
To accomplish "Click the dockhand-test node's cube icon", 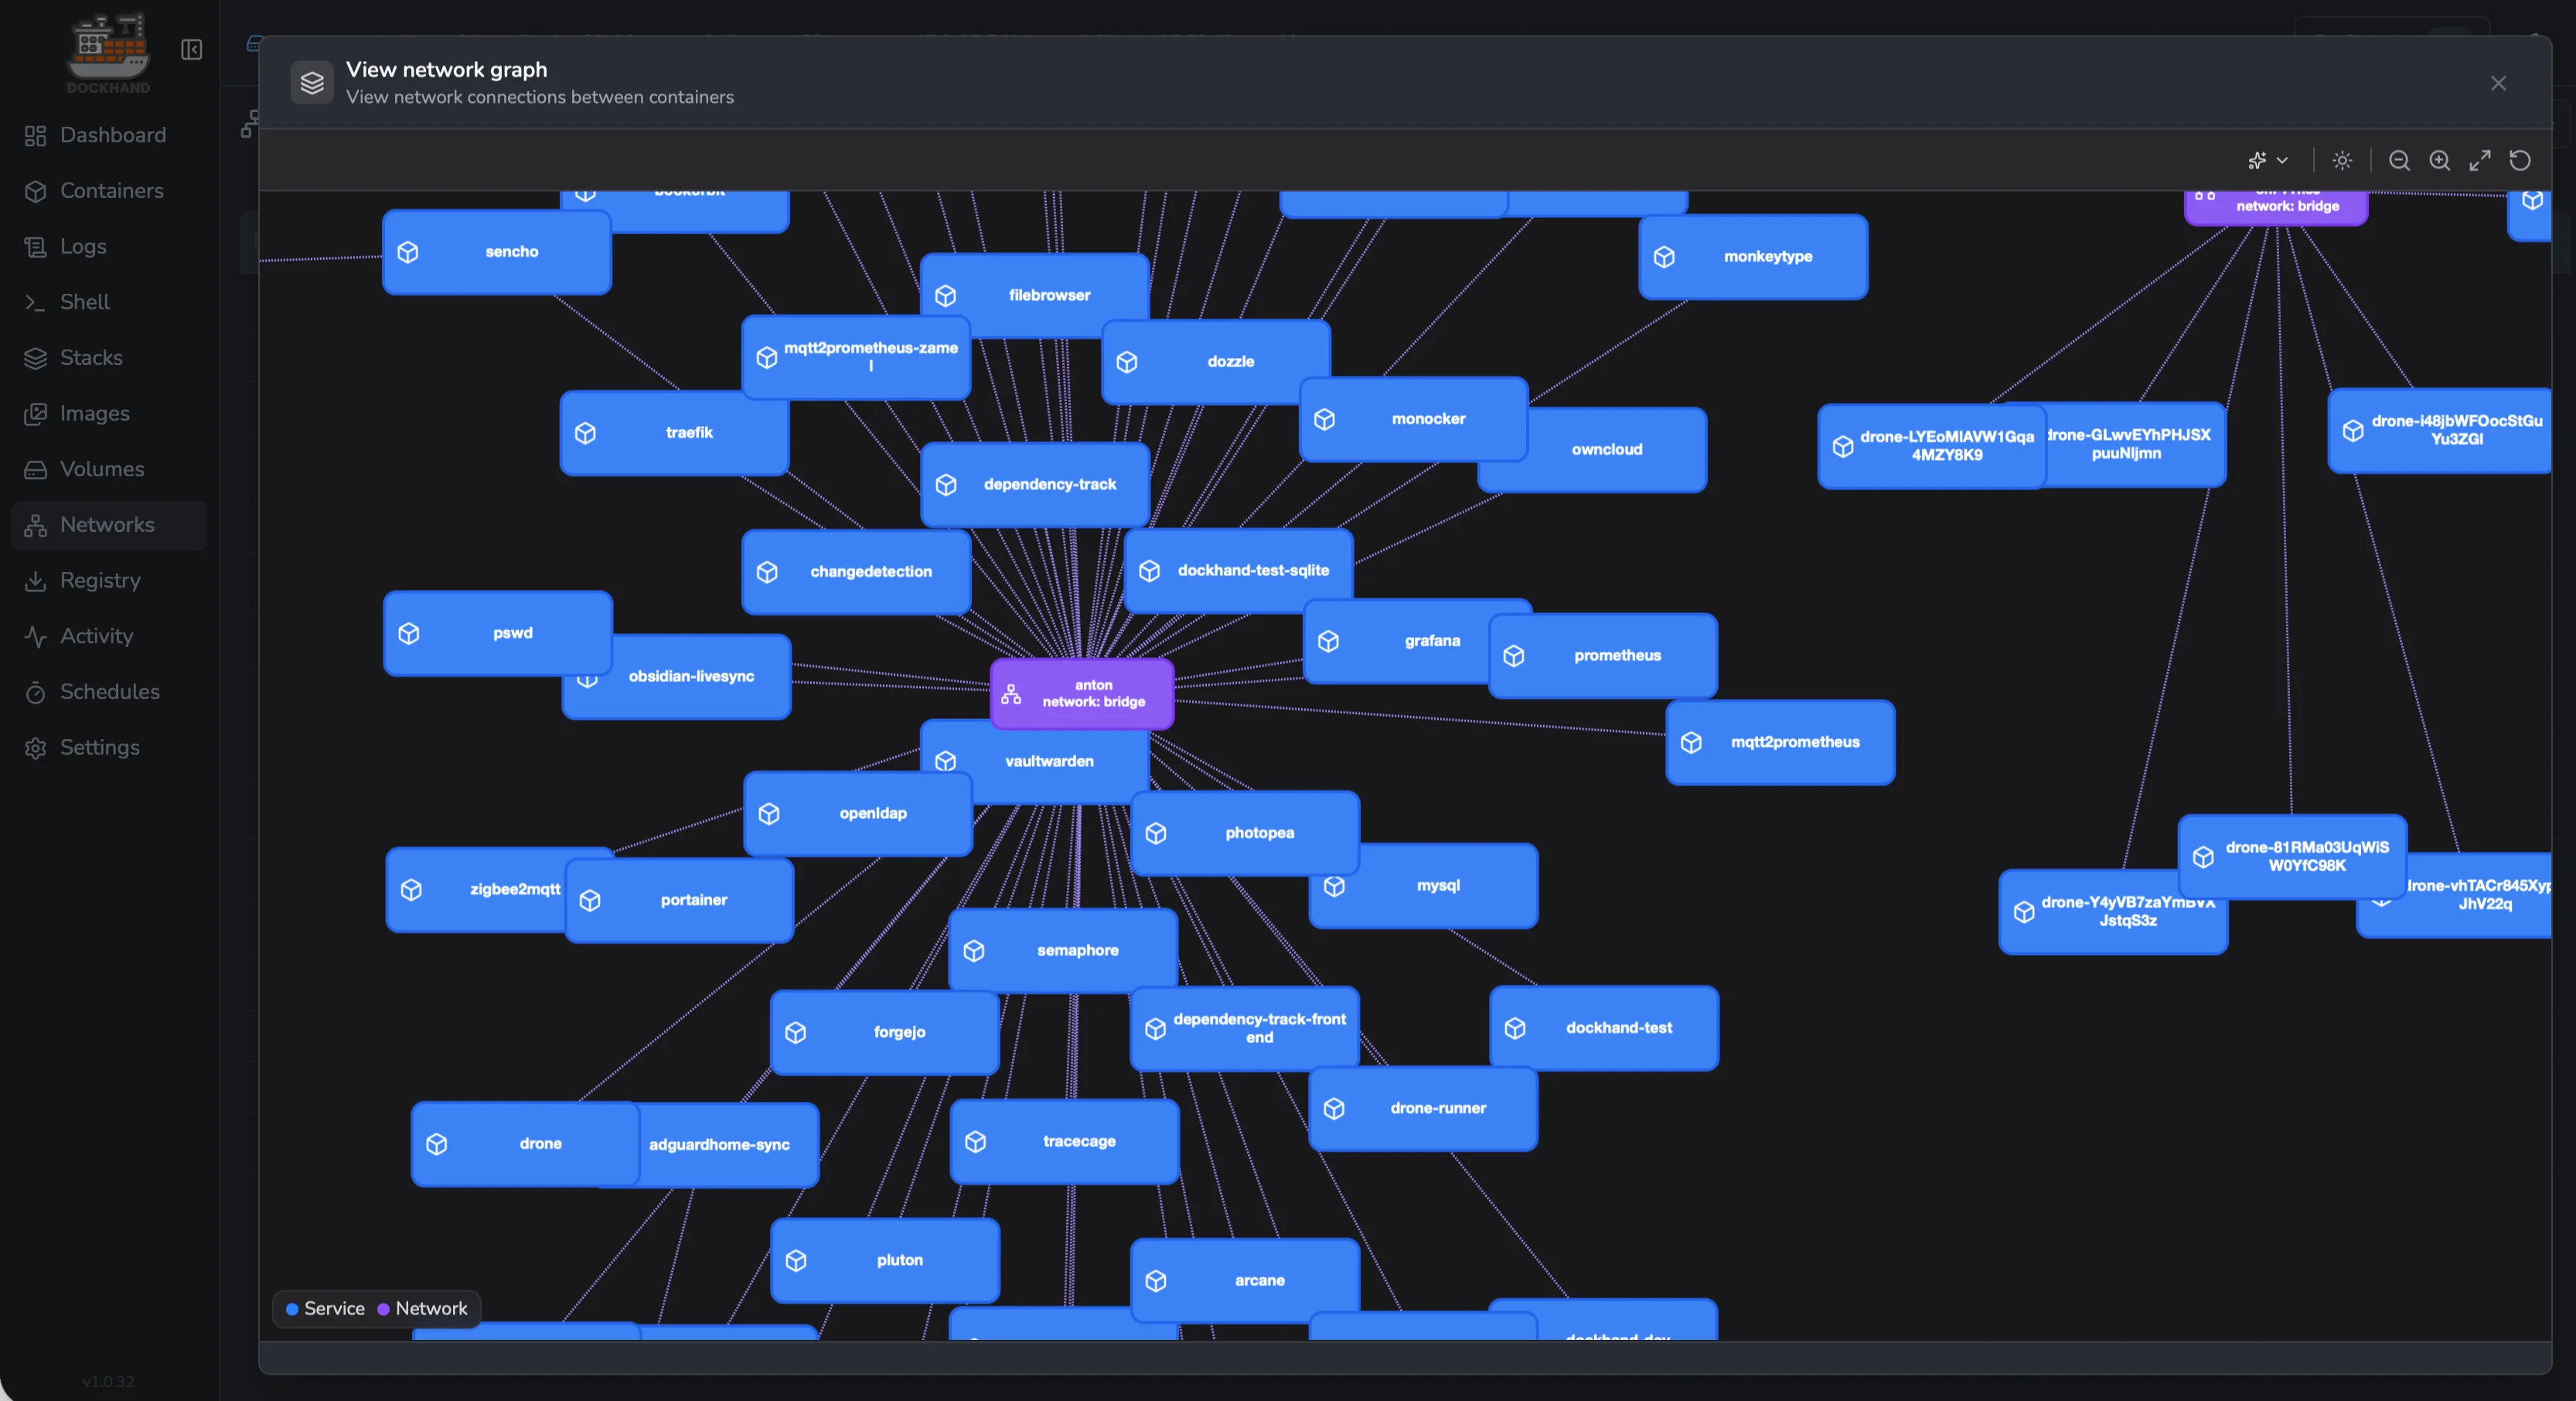I will [1515, 1029].
